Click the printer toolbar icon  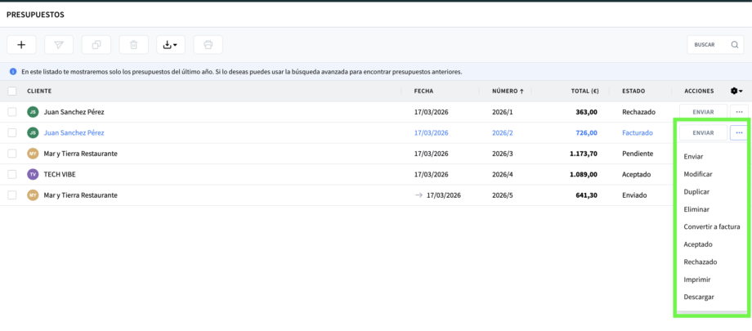tap(208, 45)
